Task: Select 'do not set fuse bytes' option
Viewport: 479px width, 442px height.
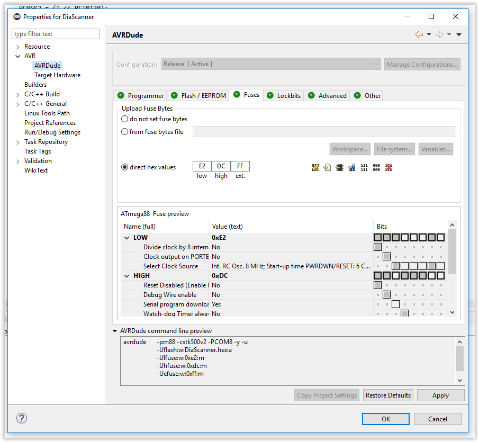Action: pyautogui.click(x=124, y=119)
